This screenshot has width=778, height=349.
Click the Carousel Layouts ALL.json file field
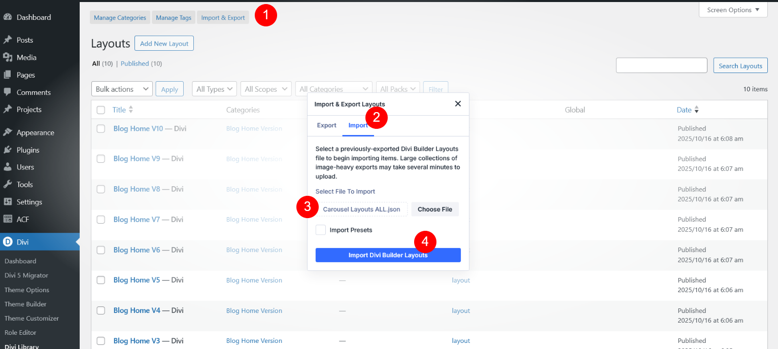(x=361, y=209)
